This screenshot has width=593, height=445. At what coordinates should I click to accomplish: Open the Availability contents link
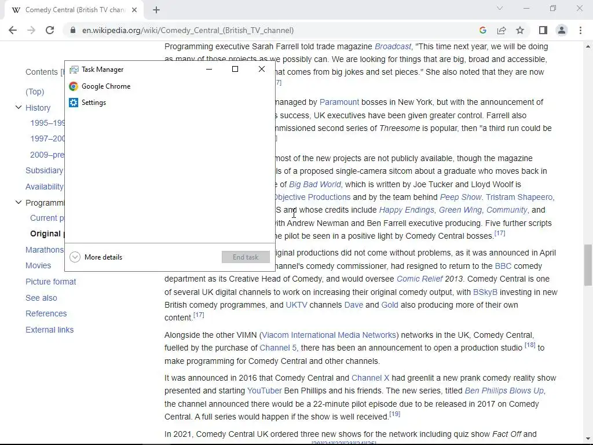click(45, 187)
